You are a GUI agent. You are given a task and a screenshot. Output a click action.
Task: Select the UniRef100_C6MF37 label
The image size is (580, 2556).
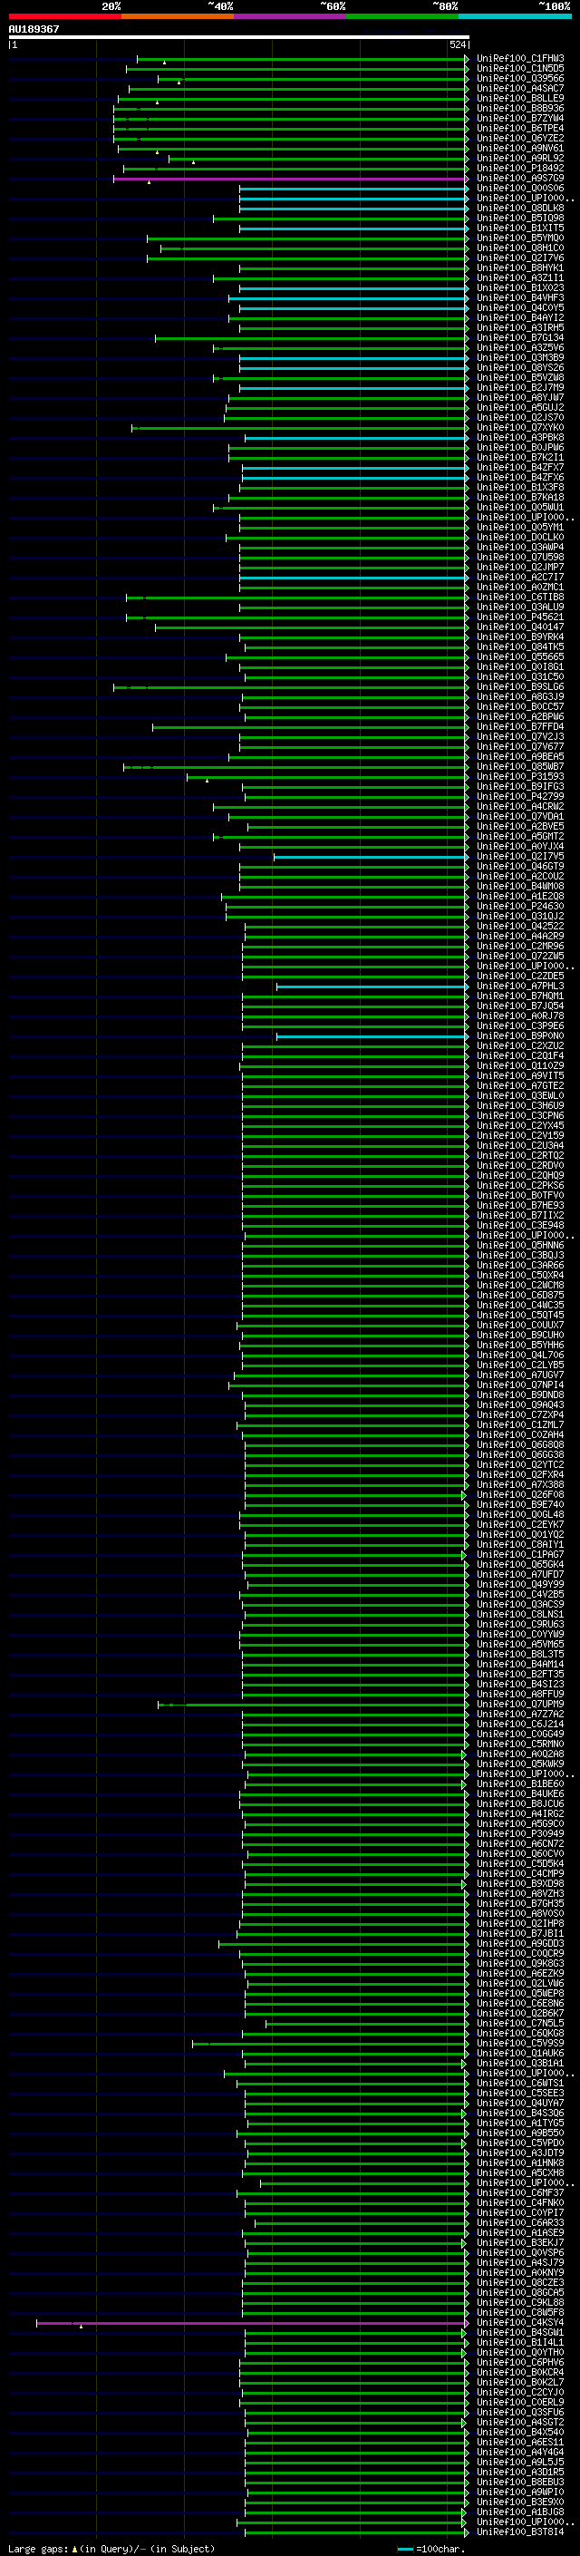pyautogui.click(x=520, y=2192)
